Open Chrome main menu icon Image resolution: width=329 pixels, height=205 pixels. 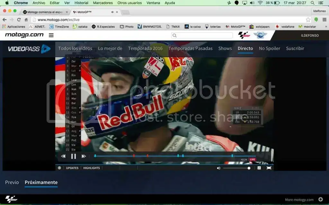click(x=325, y=20)
